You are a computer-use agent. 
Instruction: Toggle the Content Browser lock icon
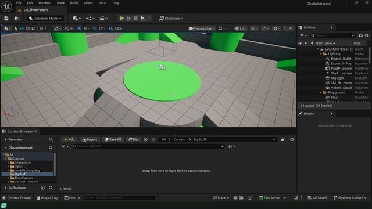[282, 139]
